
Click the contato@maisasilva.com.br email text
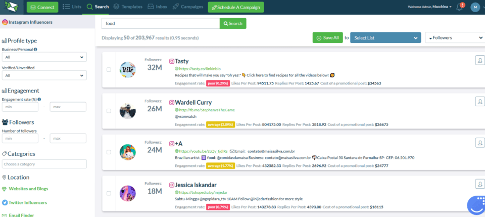point(271,151)
